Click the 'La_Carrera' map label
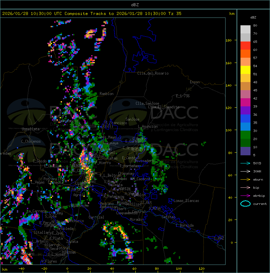This screenshot has height=273, width=270. pos(37,211)
